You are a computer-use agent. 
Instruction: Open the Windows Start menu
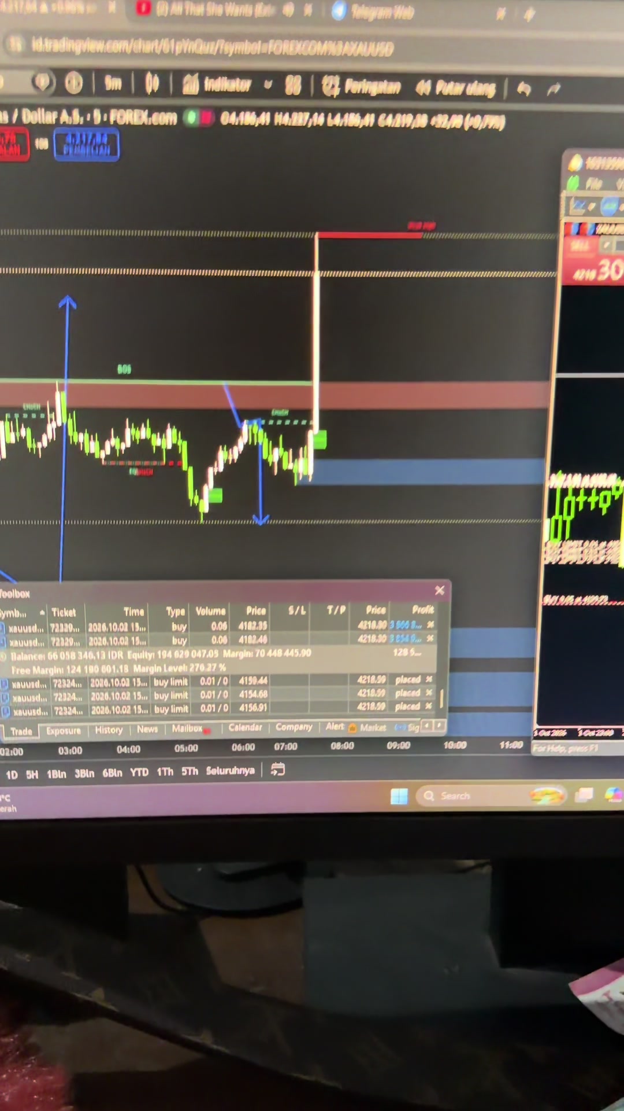click(x=399, y=796)
